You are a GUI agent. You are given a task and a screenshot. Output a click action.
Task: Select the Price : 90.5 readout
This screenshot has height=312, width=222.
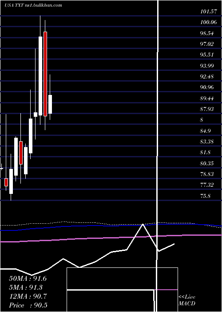pos(28,305)
